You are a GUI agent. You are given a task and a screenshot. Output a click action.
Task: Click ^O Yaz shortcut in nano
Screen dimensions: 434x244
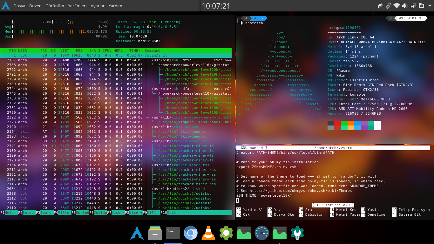pyautogui.click(x=274, y=210)
